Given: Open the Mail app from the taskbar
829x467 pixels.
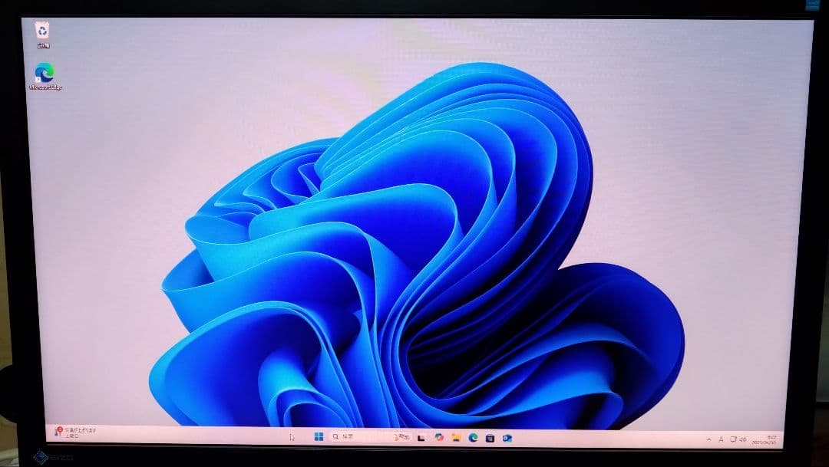Looking at the screenshot, I should click(506, 438).
